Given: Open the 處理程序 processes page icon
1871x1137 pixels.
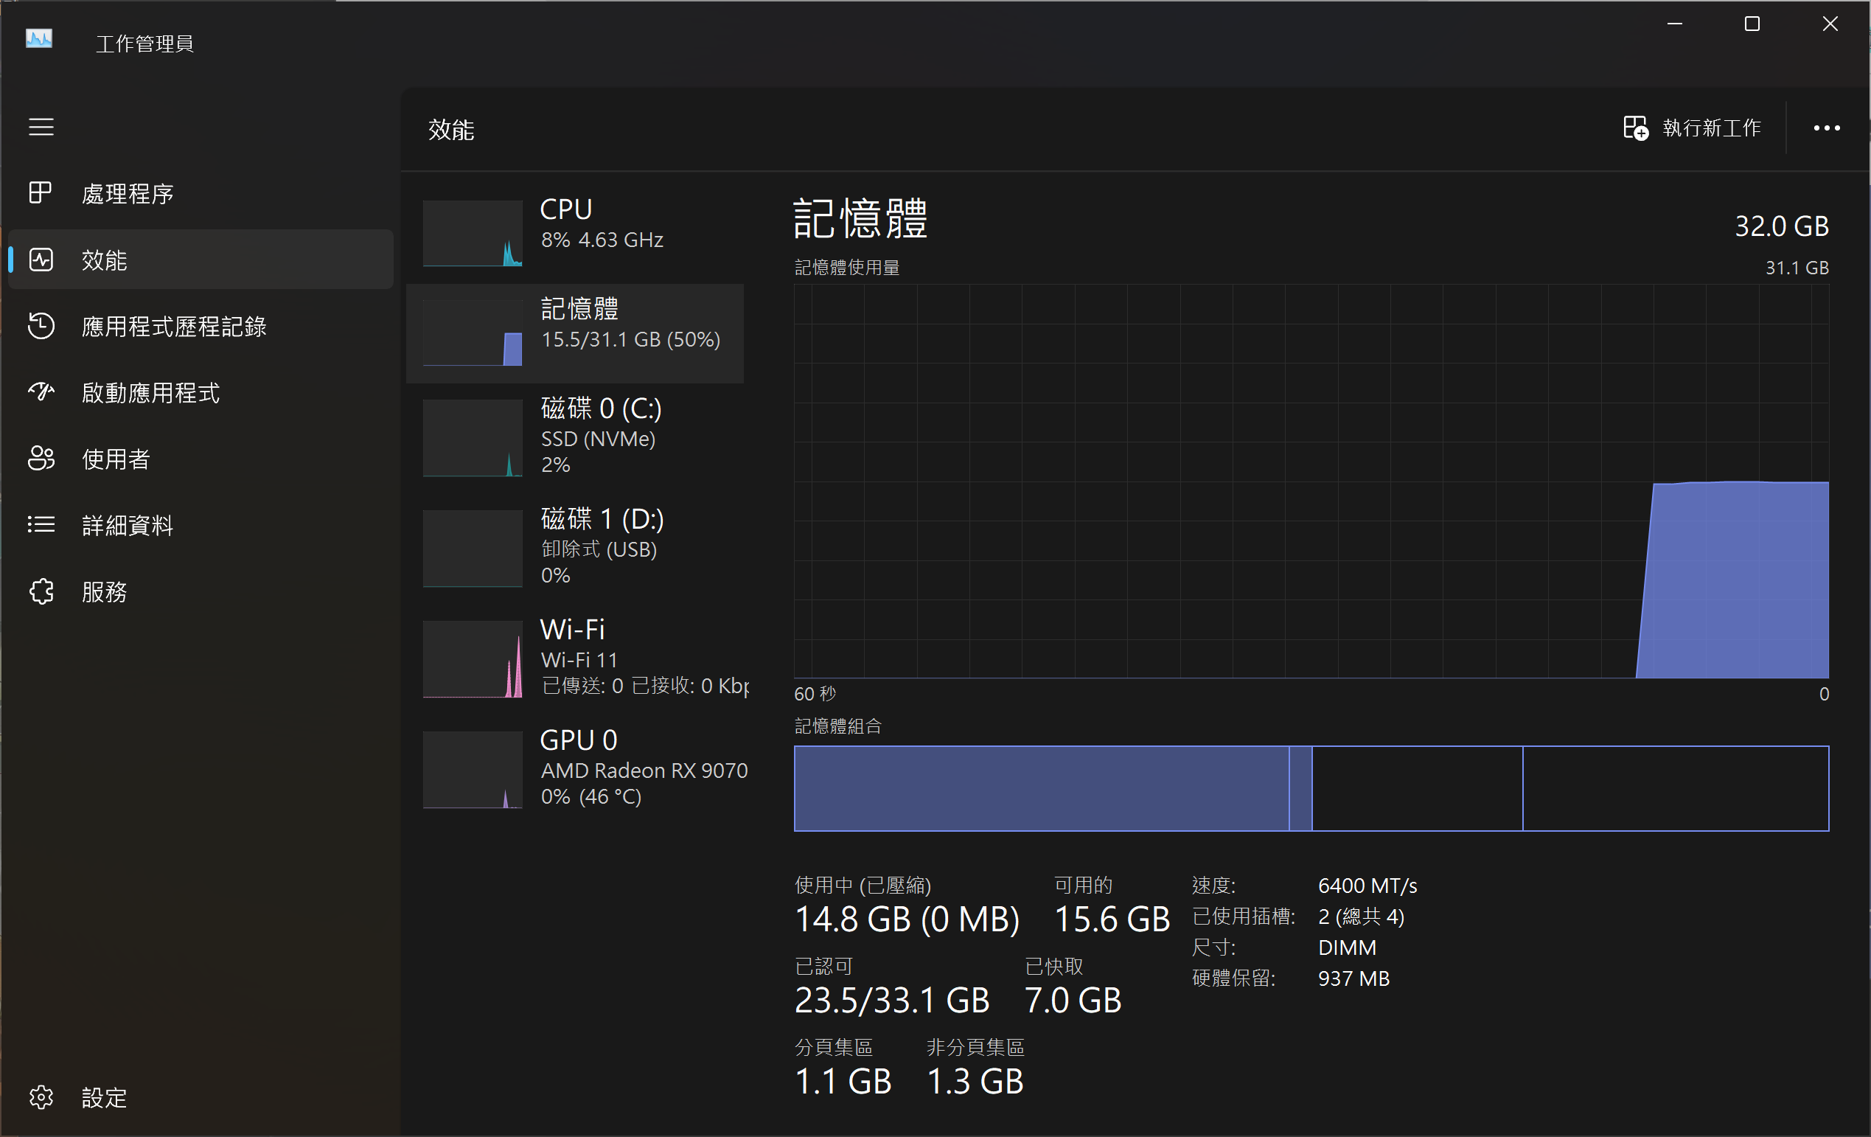Looking at the screenshot, I should click(x=41, y=193).
